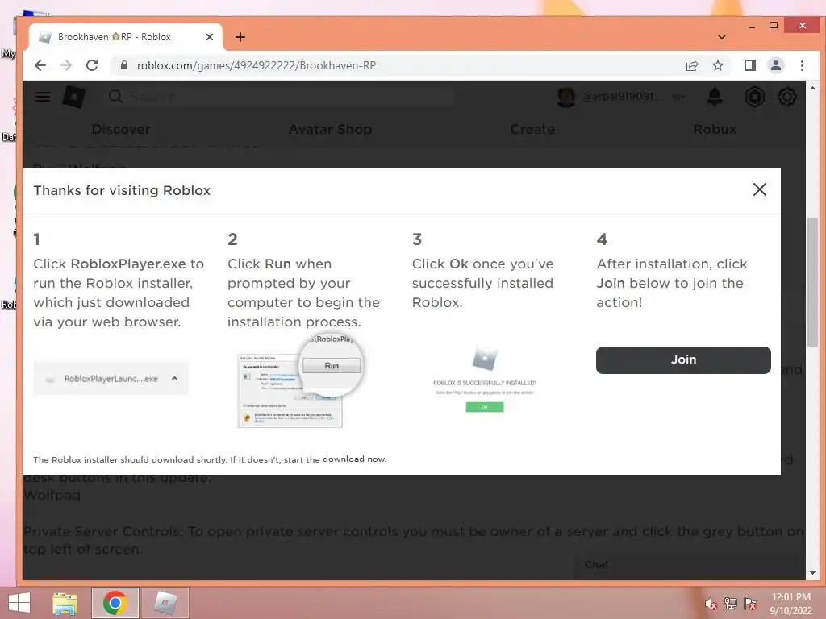Screen dimensions: 826x619
Task: Click RobloxPlayerLauncher.exe download chip image
Action: click(x=111, y=379)
